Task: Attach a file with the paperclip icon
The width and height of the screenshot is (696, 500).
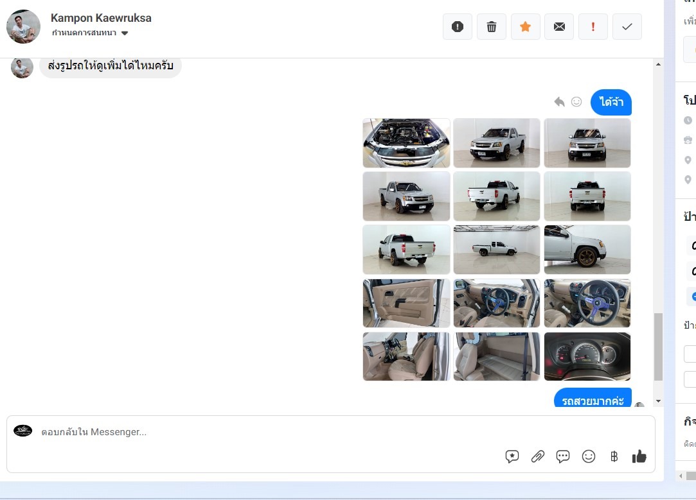Action: [x=538, y=456]
